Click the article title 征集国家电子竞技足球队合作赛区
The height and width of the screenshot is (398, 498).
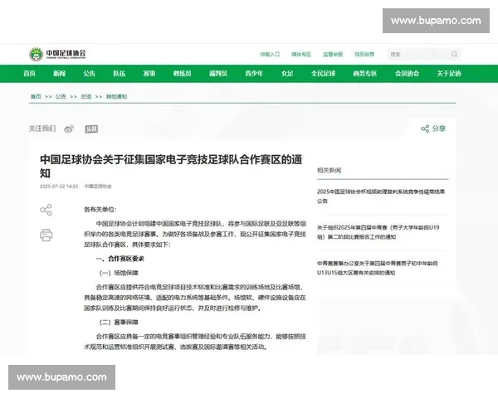pos(171,166)
